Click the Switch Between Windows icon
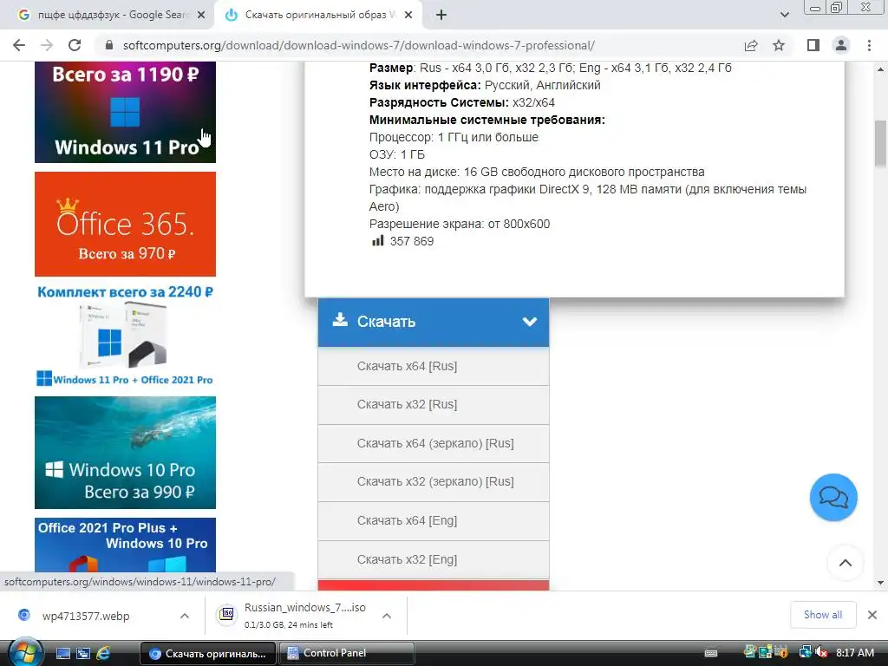 pos(83,654)
